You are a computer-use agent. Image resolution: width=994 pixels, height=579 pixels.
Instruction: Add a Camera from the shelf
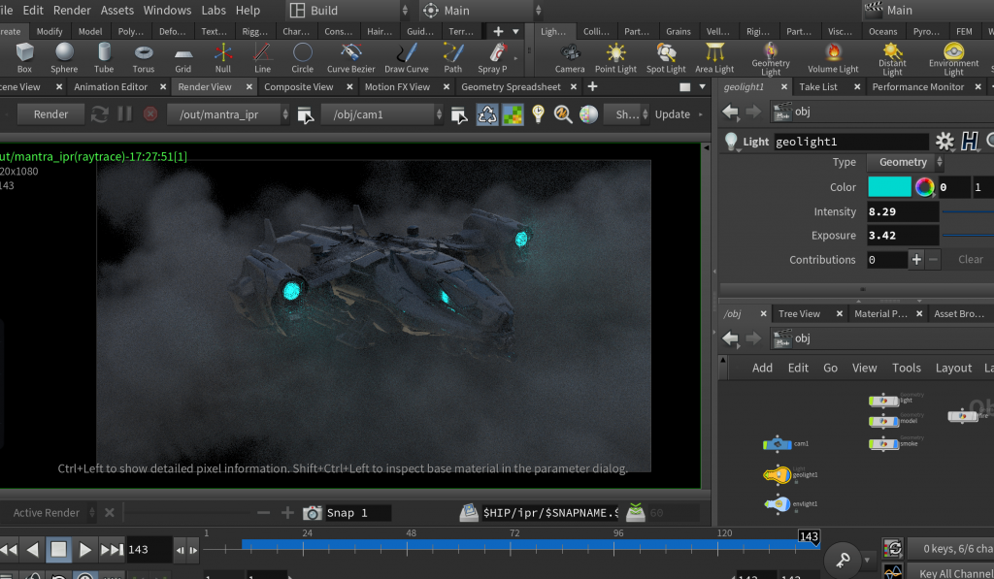click(x=570, y=57)
